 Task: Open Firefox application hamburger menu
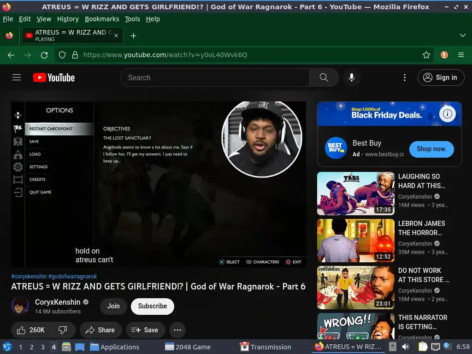(x=460, y=55)
